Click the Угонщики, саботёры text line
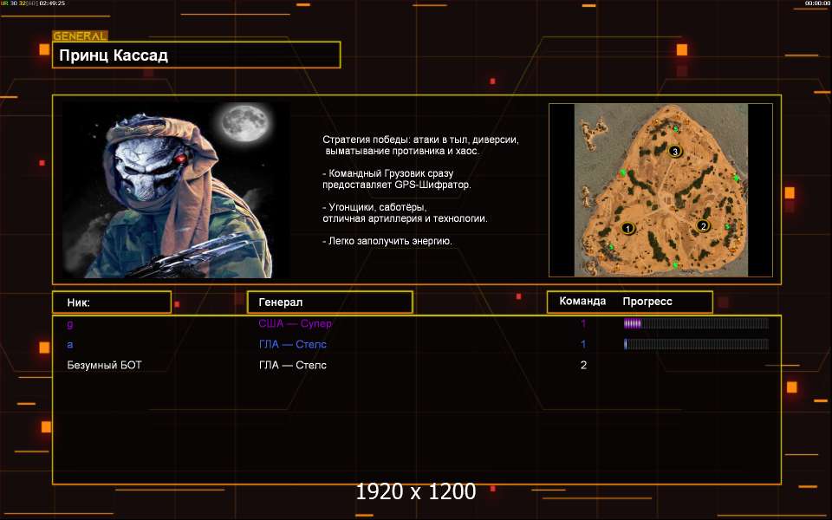The width and height of the screenshot is (832, 520). [374, 207]
